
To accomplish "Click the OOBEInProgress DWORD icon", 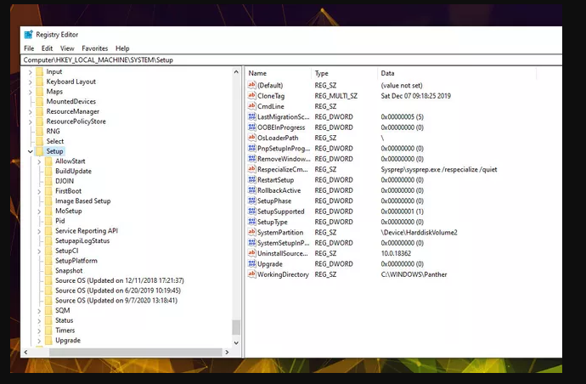I will (x=252, y=127).
